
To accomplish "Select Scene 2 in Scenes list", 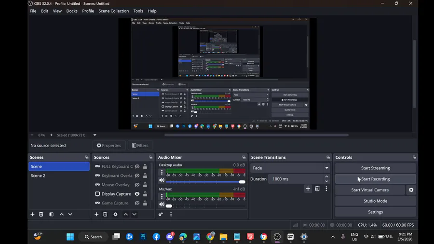I will (x=59, y=176).
